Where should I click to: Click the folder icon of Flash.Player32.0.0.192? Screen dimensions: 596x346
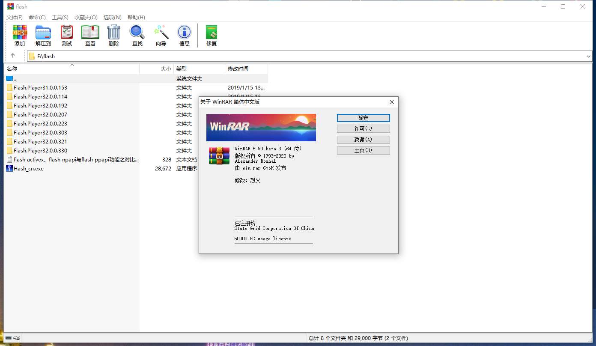(x=9, y=105)
